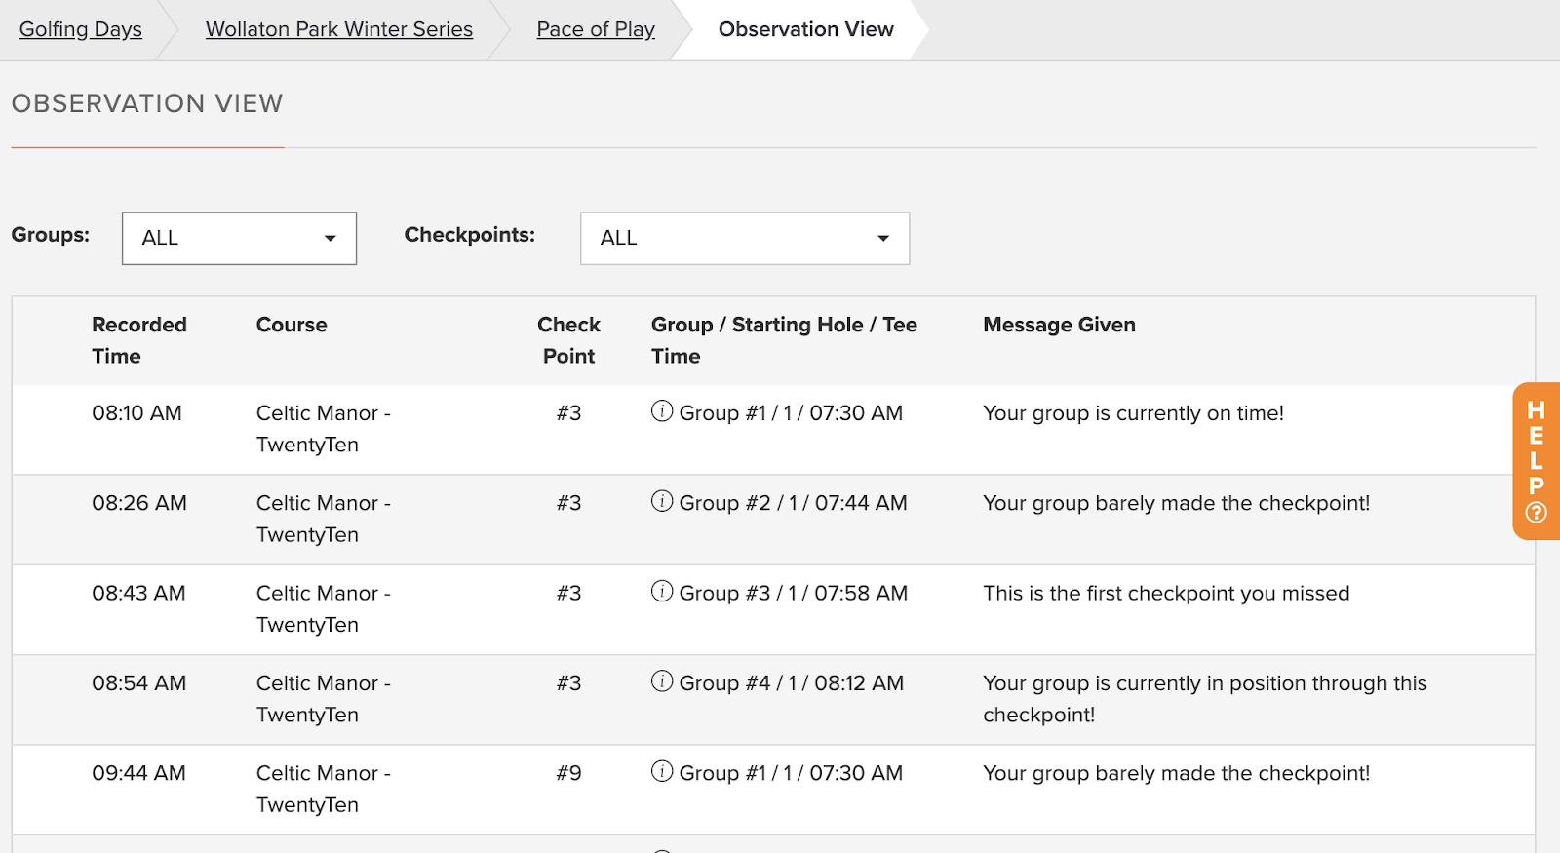Screen dimensions: 1560x853
Task: Click the Groups: filter label
Action: click(x=51, y=235)
